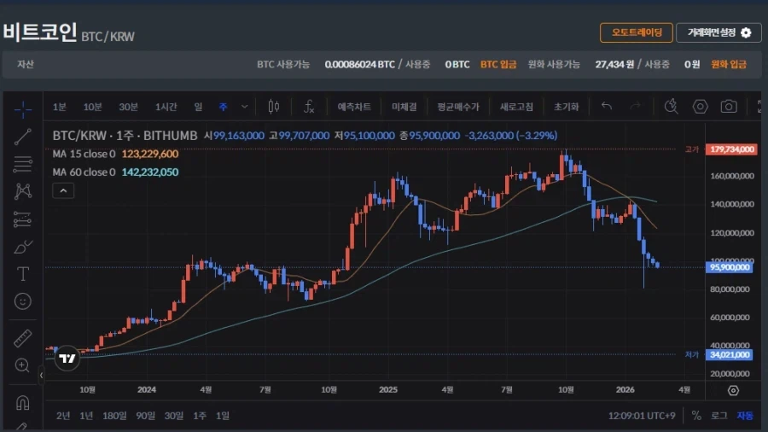768x432 pixels.
Task: Set date range to 90일
Action: [145, 415]
